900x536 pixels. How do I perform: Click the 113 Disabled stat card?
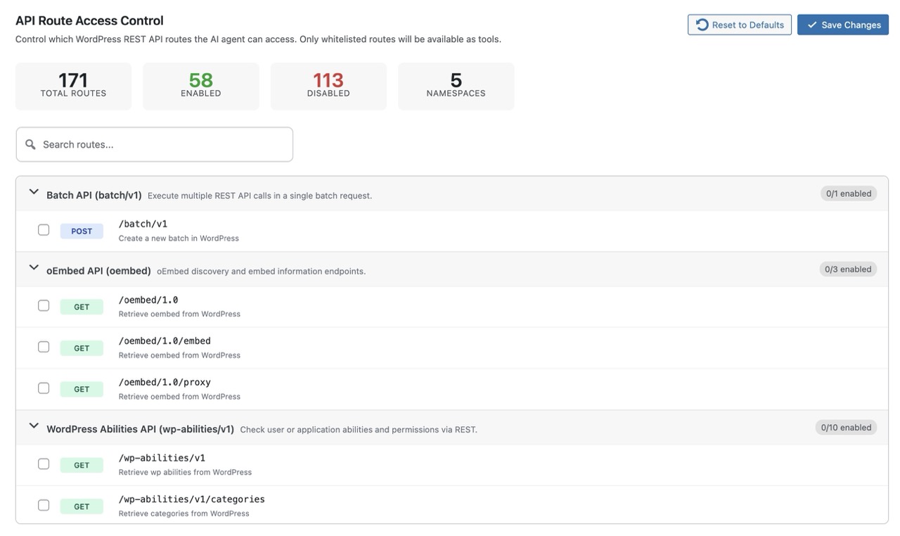pyautogui.click(x=328, y=86)
